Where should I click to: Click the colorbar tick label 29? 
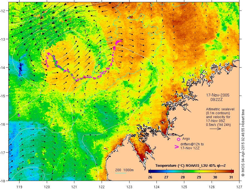click(199, 177)
